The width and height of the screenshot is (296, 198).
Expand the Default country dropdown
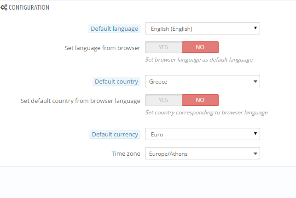pos(202,81)
